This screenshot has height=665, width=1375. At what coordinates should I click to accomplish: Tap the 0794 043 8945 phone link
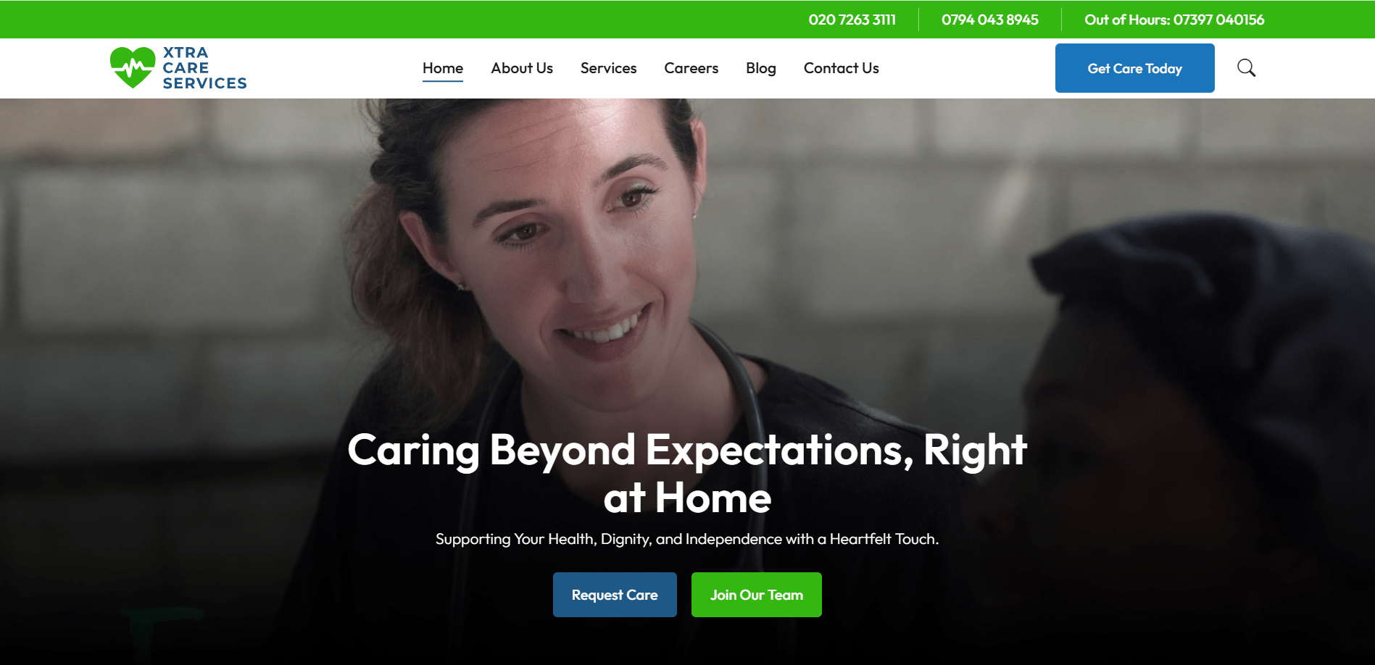tap(990, 20)
